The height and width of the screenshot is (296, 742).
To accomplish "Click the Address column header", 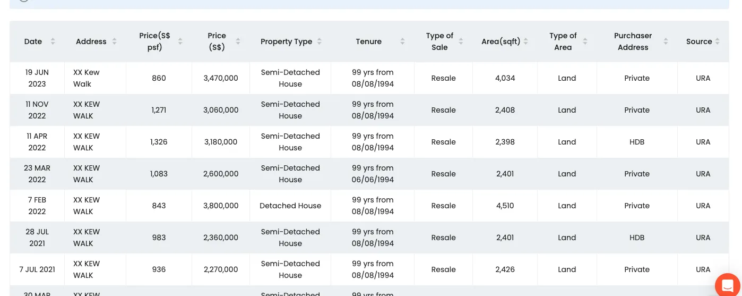I will click(91, 41).
